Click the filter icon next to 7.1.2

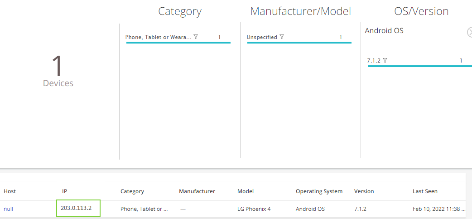pyautogui.click(x=385, y=60)
